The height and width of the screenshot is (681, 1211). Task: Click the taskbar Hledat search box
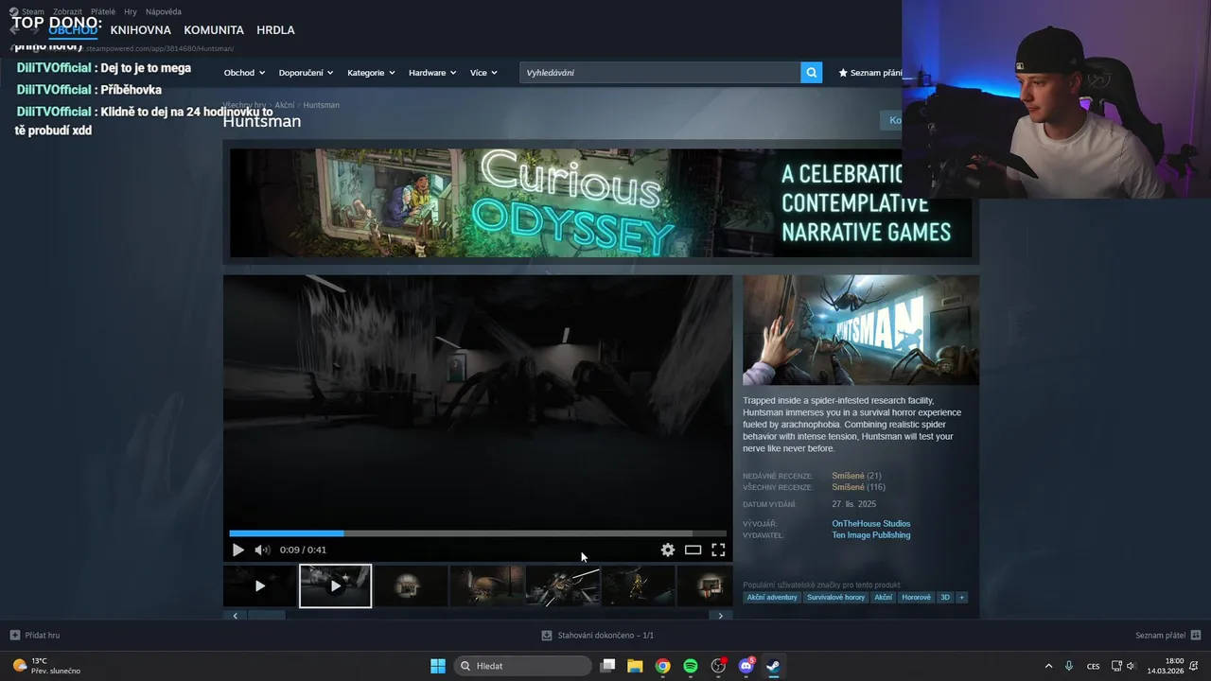pos(523,666)
